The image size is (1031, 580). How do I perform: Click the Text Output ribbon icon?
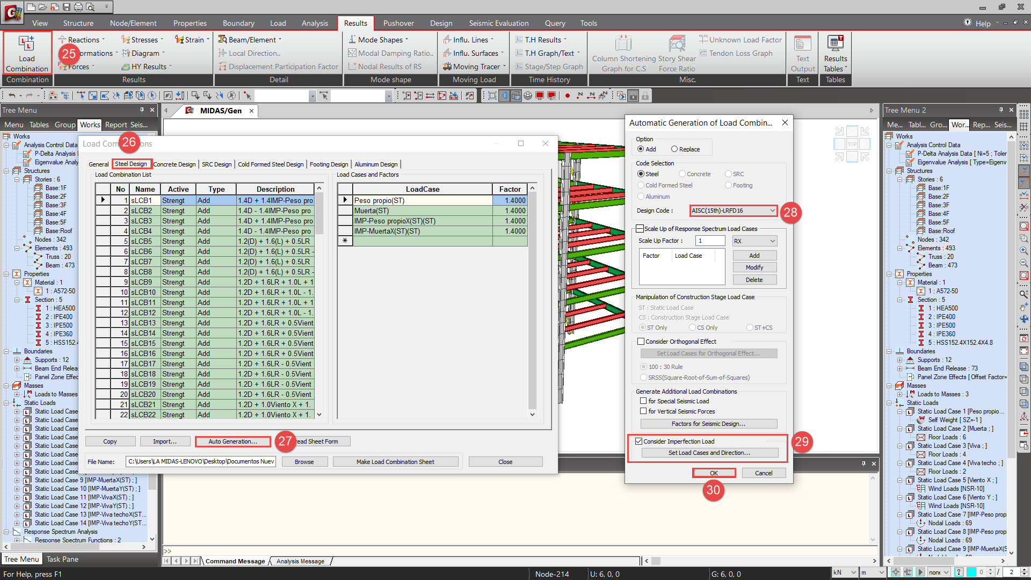pos(802,53)
